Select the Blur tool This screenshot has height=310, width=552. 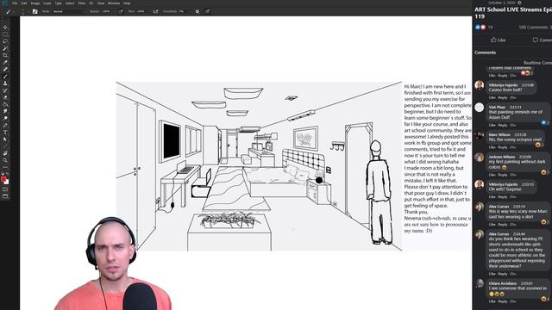click(5, 111)
